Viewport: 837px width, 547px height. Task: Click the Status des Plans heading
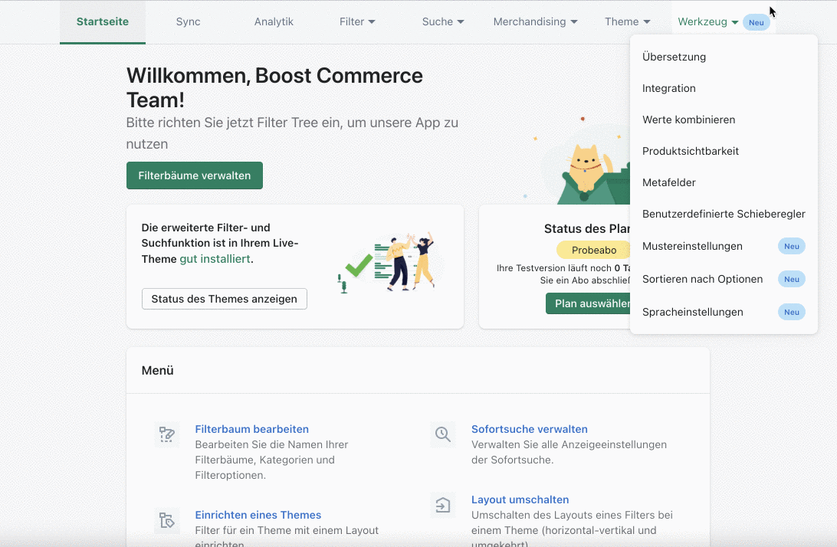587,229
